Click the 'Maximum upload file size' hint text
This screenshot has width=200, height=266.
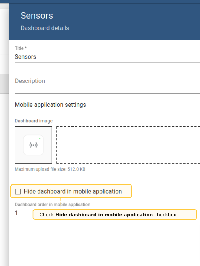coord(50,169)
